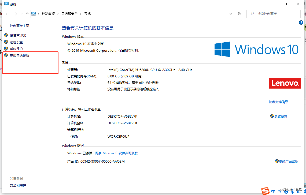
Task: Click shield icon next to 系统保护
Action: [6, 49]
